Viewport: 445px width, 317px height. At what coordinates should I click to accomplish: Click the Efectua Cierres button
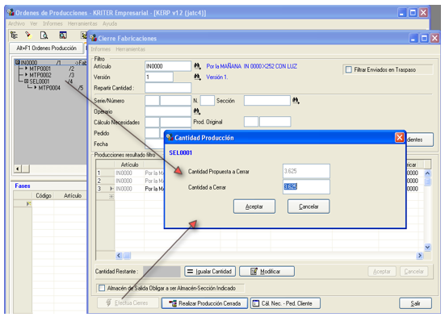(x=128, y=302)
